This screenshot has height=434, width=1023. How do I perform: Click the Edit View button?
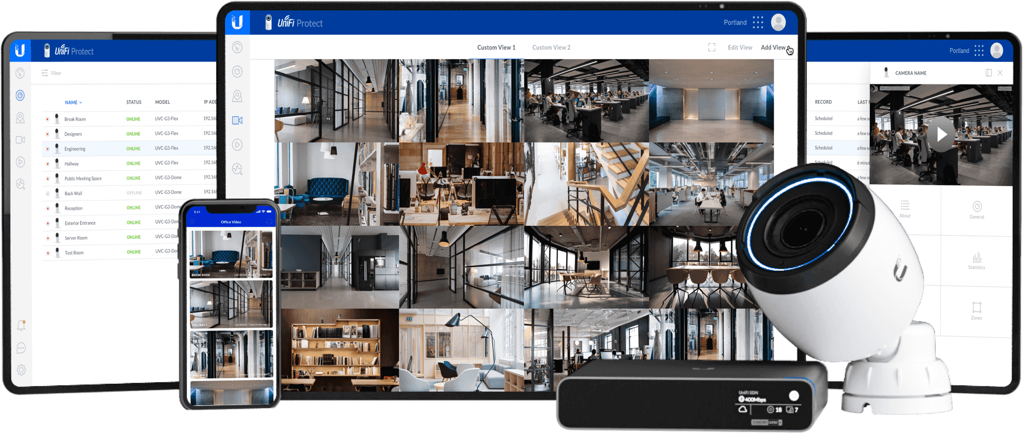(739, 47)
